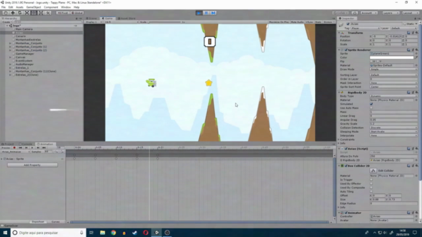Viewport: 422px width, 237px height.
Task: Open Rigidbody 2D component settings gear
Action: point(417,92)
